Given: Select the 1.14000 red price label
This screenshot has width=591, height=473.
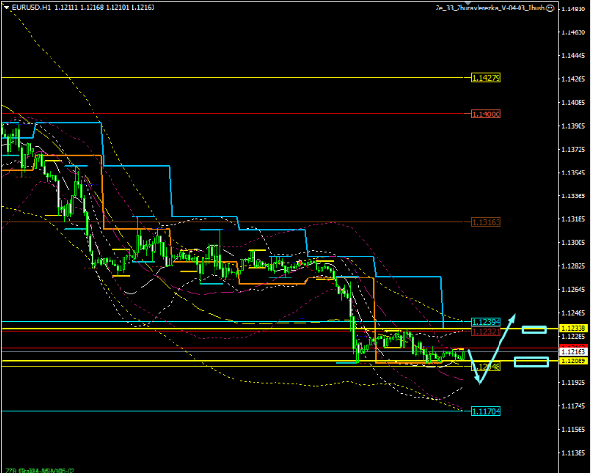Looking at the screenshot, I should coord(486,113).
